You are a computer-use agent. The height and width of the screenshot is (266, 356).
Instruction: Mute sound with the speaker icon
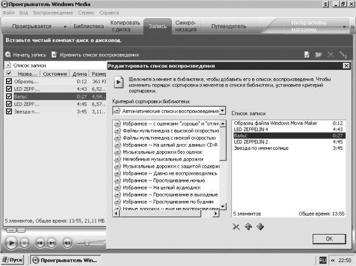coord(67,243)
